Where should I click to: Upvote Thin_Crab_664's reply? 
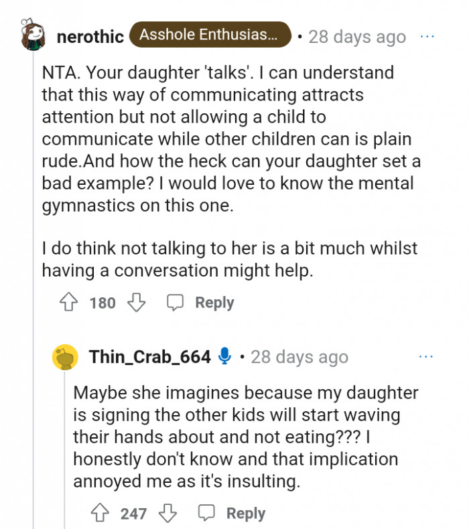click(100, 514)
